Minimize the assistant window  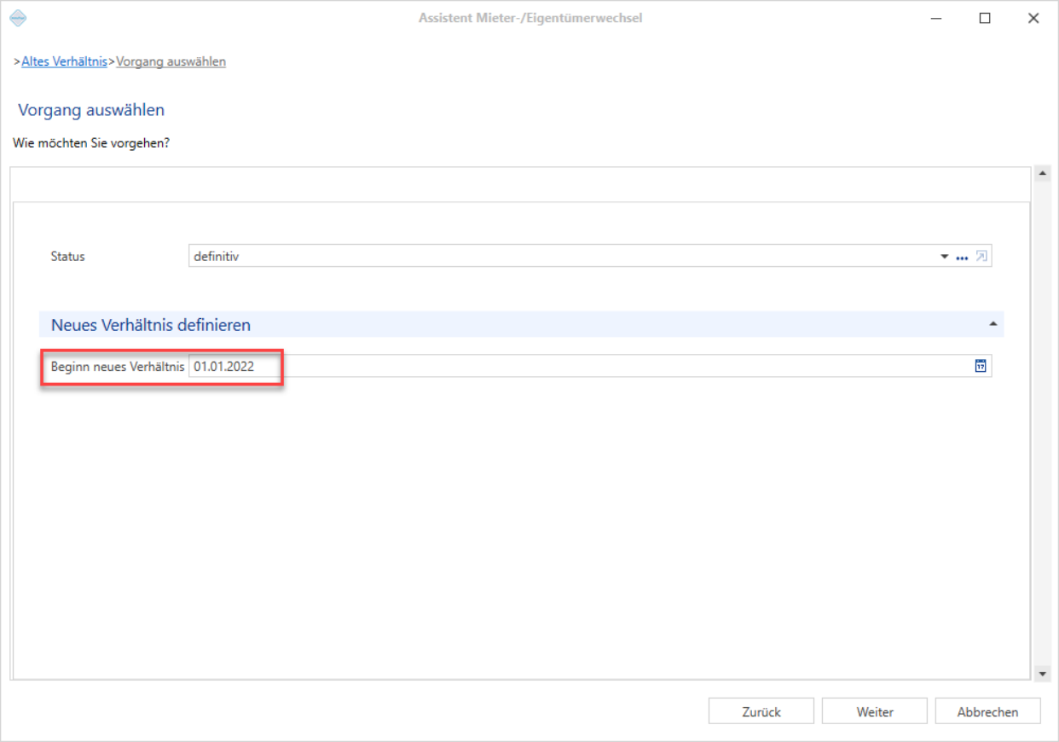pos(935,18)
